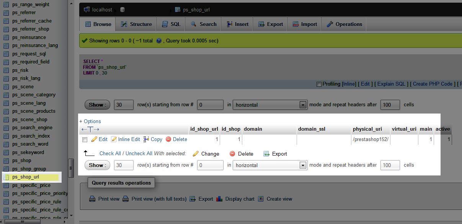This screenshot has width=462, height=224.
Task: Open the Operations tab
Action: [x=344, y=24]
